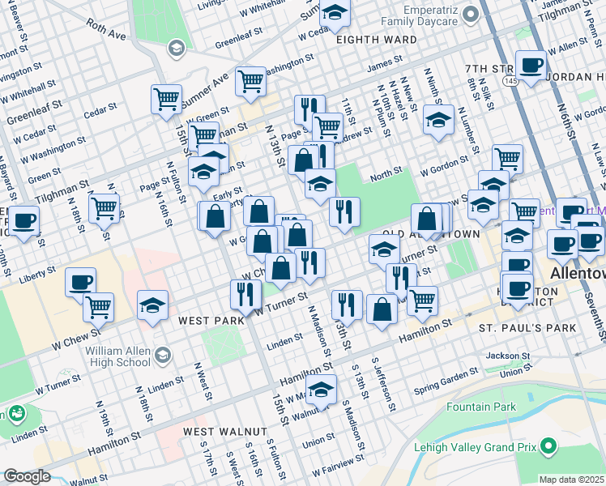Open the shopping cart marker near N 18th St
This screenshot has height=486, width=606.
click(x=104, y=209)
